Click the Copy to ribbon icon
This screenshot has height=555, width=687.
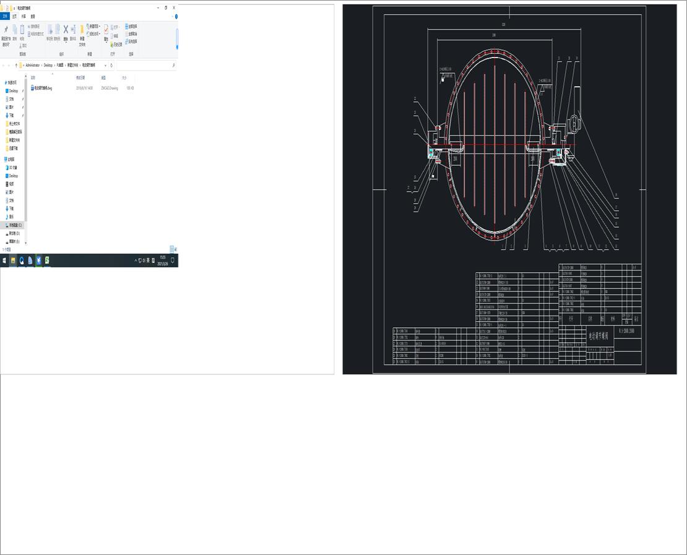[58, 30]
